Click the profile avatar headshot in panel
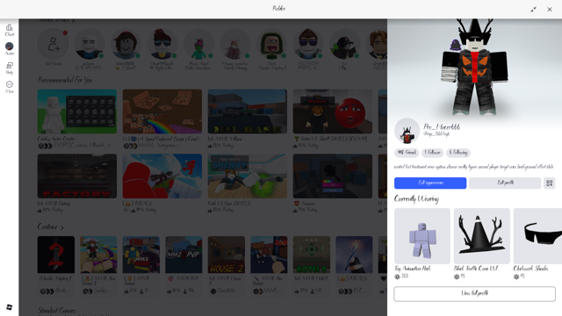Image resolution: width=562 pixels, height=316 pixels. pos(407,131)
